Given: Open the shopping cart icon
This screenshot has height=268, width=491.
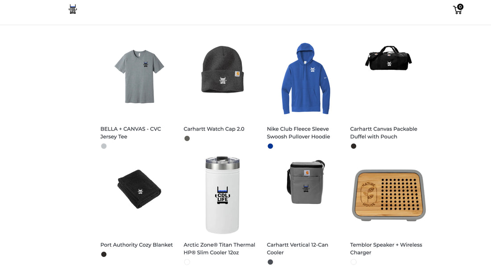Looking at the screenshot, I should [x=458, y=9].
